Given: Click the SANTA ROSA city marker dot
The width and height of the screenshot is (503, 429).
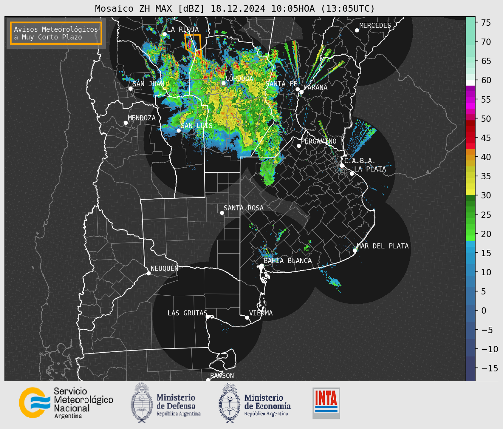Looking at the screenshot, I should click(x=222, y=213).
